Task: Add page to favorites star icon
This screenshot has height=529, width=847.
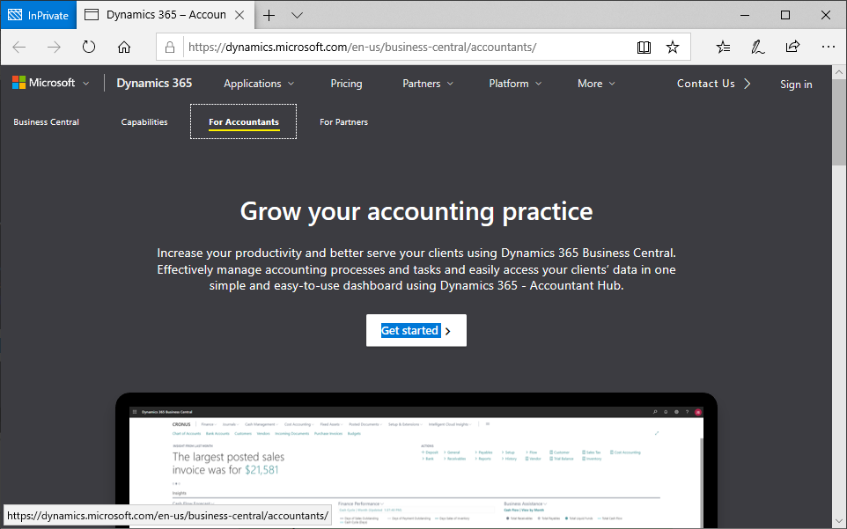Action: tap(673, 48)
